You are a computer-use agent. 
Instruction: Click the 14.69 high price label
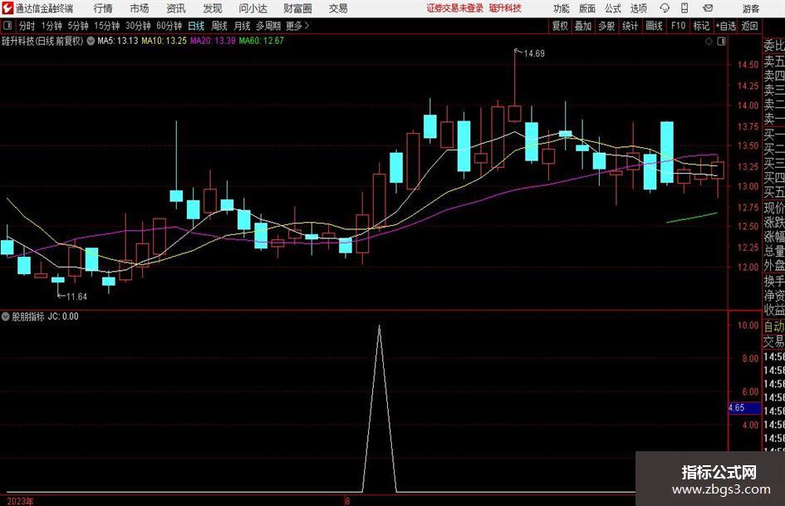[534, 53]
